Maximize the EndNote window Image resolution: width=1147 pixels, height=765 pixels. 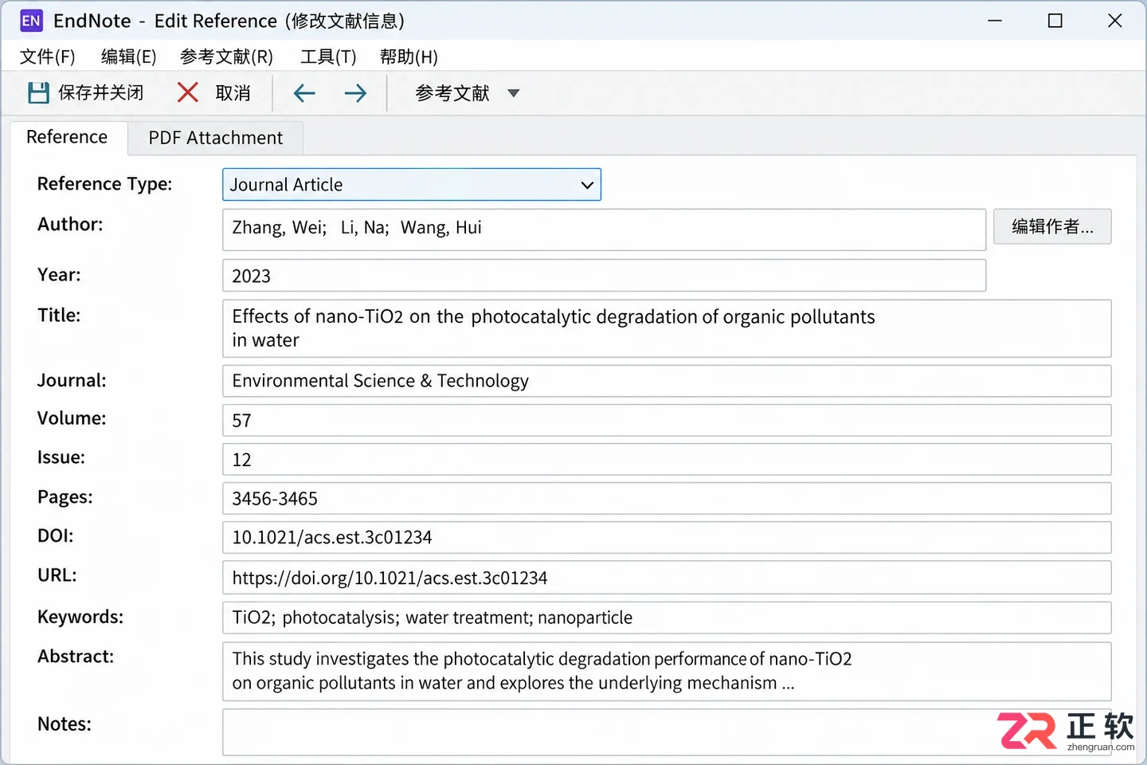click(x=1055, y=21)
